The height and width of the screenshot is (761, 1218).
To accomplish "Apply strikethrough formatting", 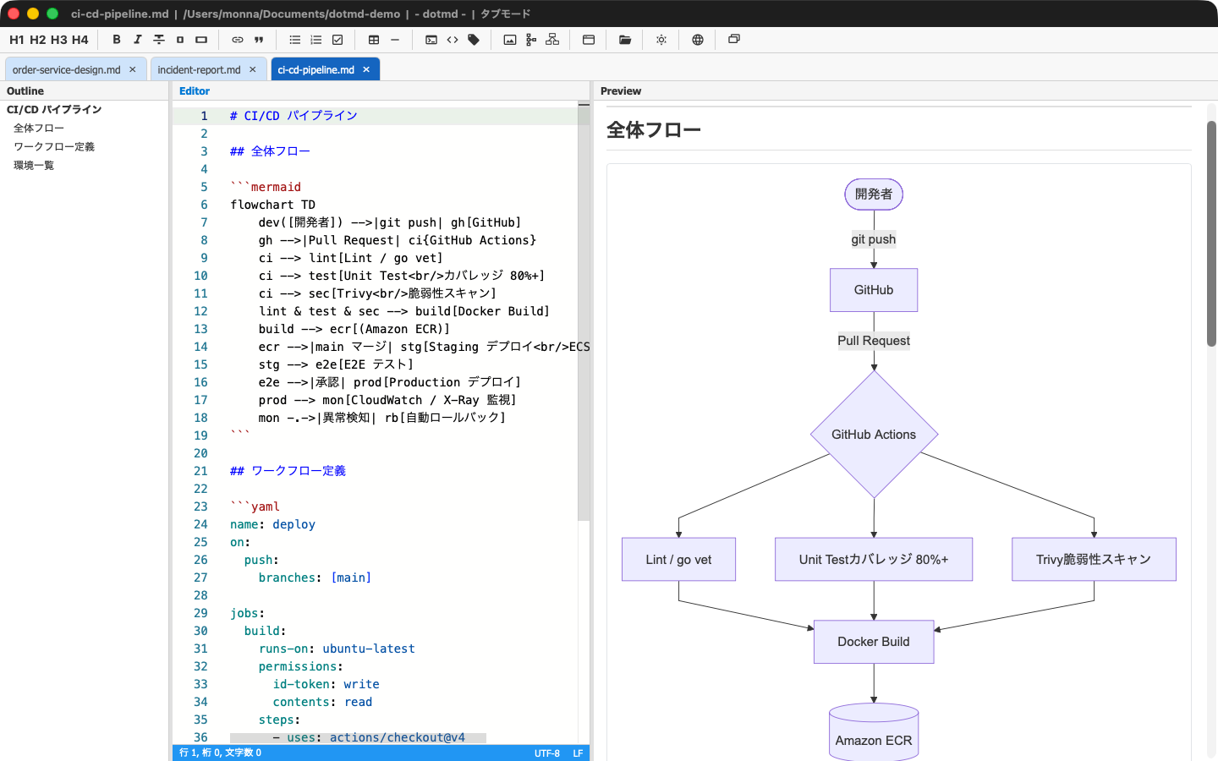I will click(x=159, y=40).
